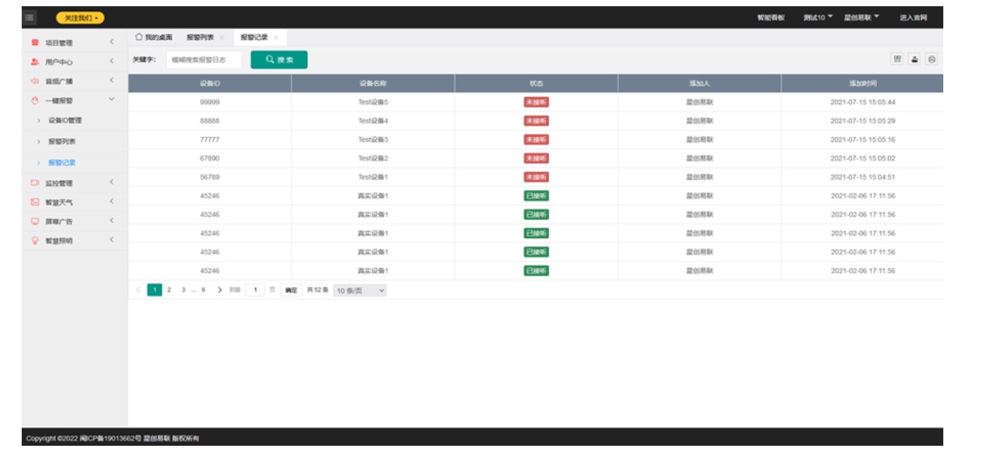Click the keyword search input field
The width and height of the screenshot is (983, 465).
(203, 60)
